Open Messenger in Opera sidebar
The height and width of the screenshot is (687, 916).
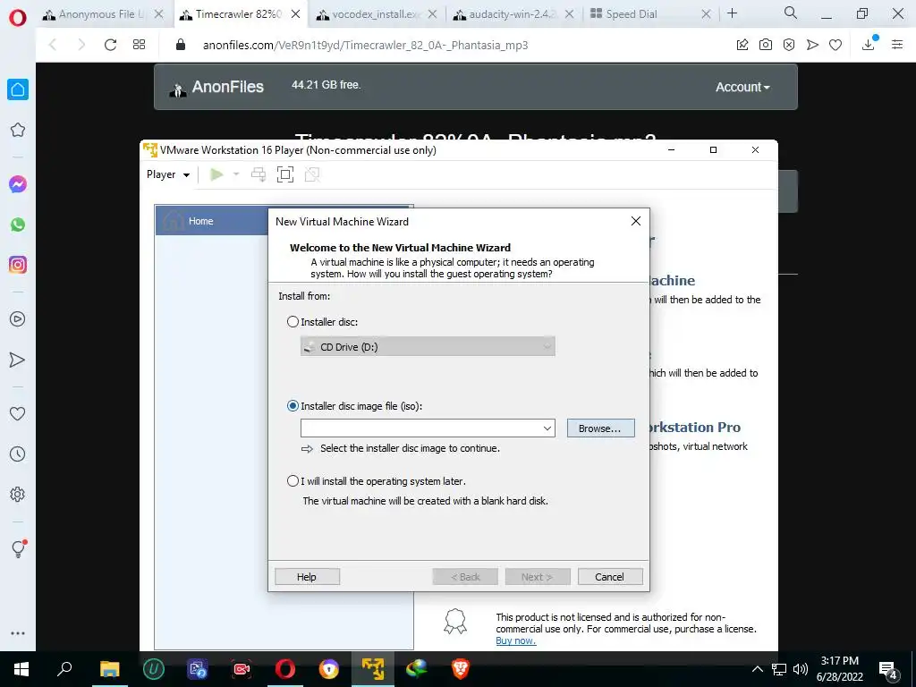coord(18,184)
